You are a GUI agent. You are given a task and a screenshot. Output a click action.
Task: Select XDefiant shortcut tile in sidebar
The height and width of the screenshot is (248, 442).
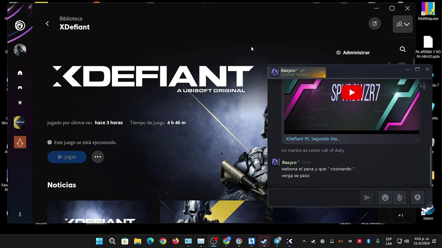coord(20,122)
